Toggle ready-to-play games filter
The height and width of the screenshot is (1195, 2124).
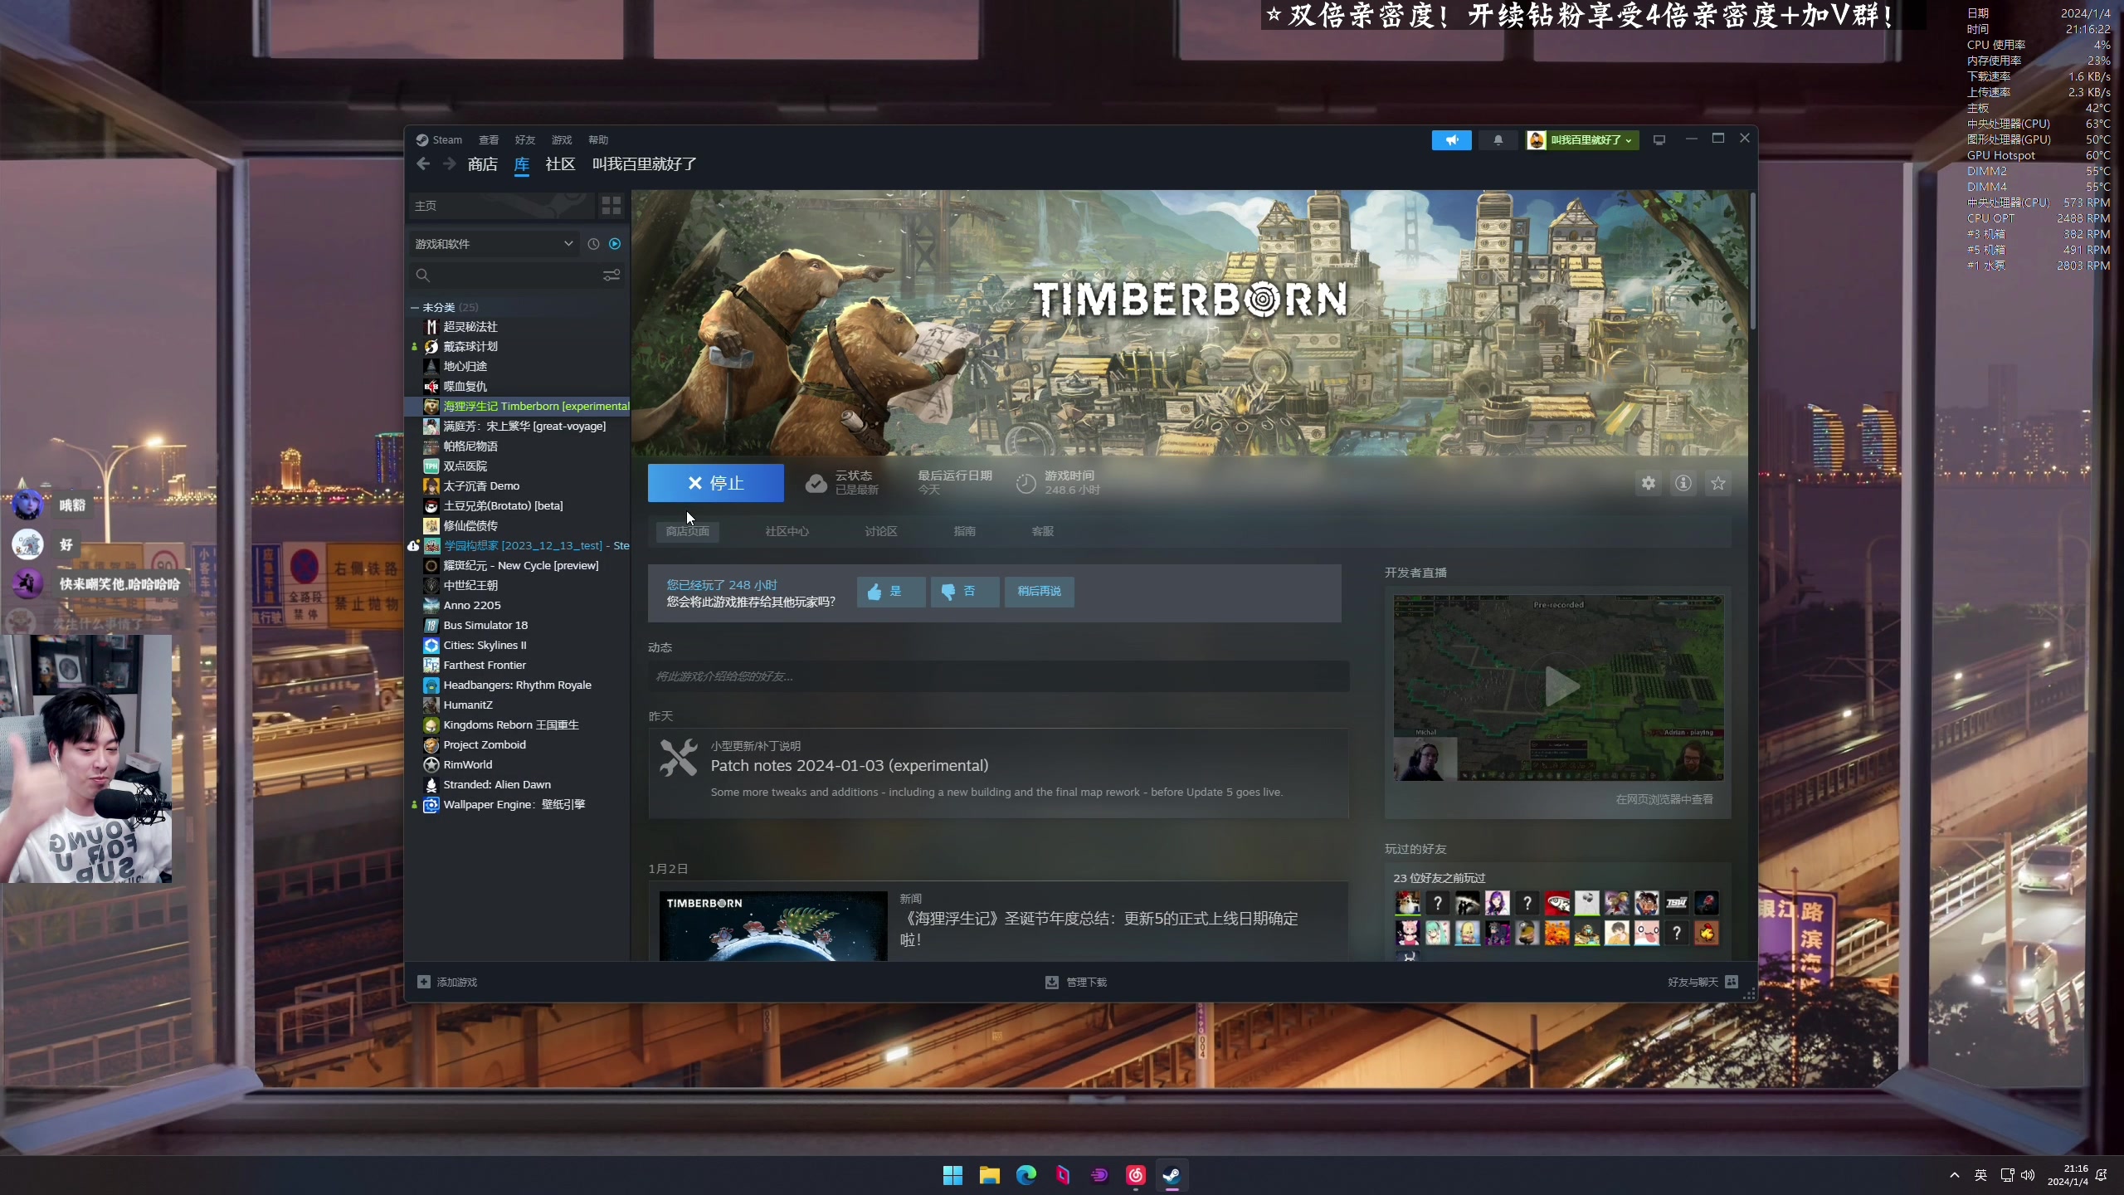(x=615, y=244)
